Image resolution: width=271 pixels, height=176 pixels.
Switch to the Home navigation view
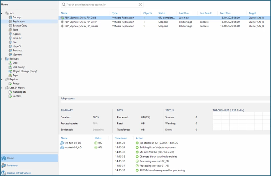11,158
